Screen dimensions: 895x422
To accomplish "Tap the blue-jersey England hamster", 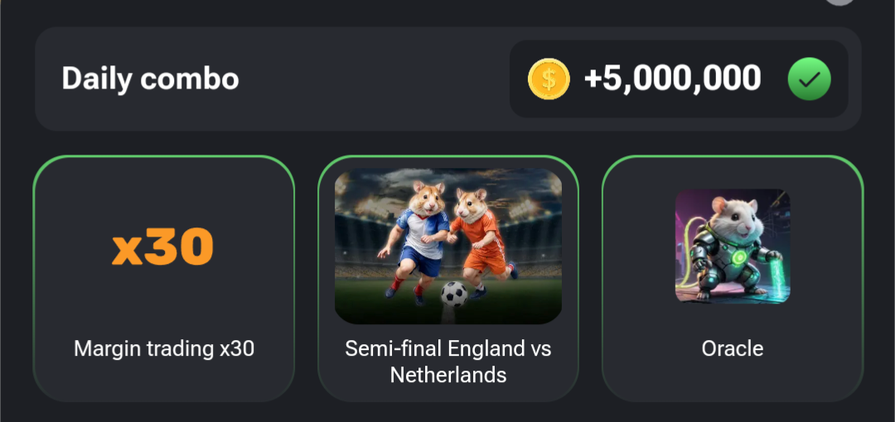I will 418,236.
